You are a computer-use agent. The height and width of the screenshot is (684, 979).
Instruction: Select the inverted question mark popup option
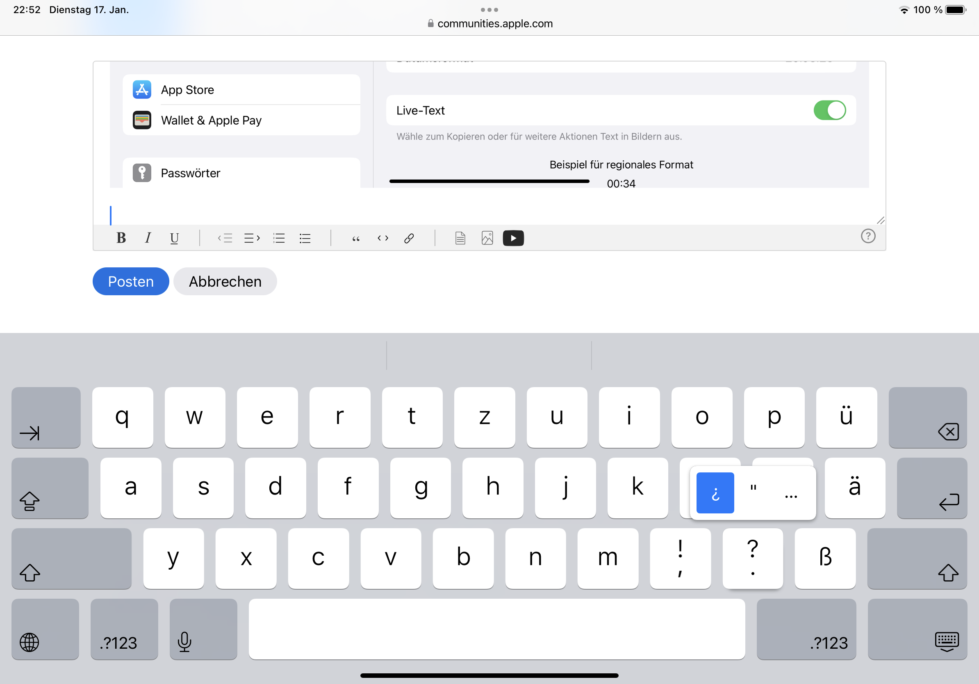(x=715, y=493)
